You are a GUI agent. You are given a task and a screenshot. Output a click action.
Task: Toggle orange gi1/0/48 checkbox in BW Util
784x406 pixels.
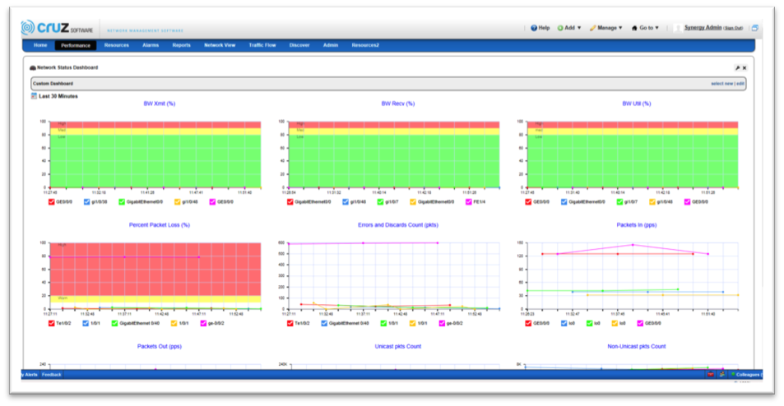pos(652,201)
